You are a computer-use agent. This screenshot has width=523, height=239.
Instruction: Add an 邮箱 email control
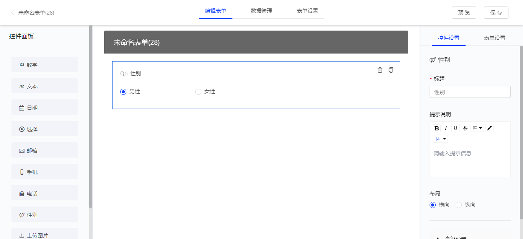click(45, 150)
